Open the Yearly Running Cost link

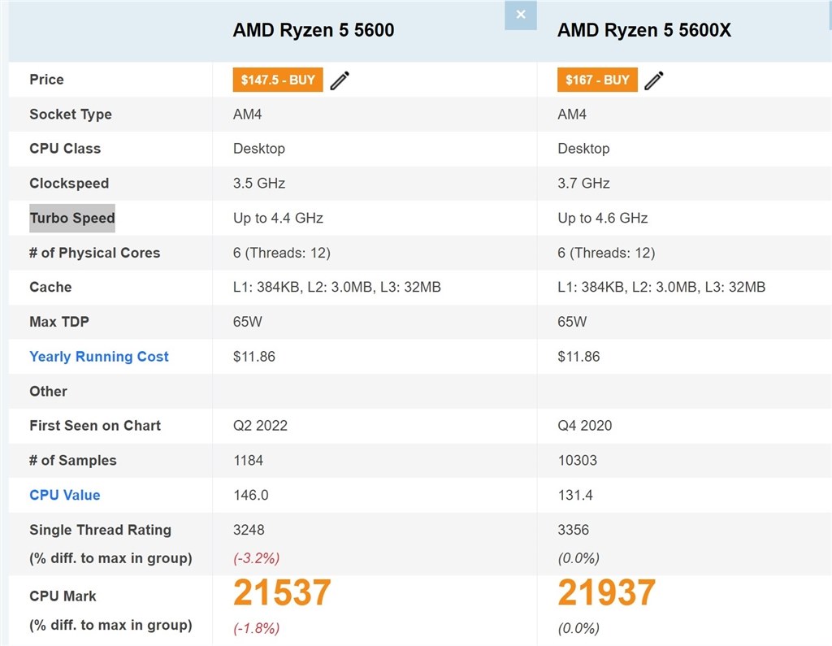coord(99,357)
